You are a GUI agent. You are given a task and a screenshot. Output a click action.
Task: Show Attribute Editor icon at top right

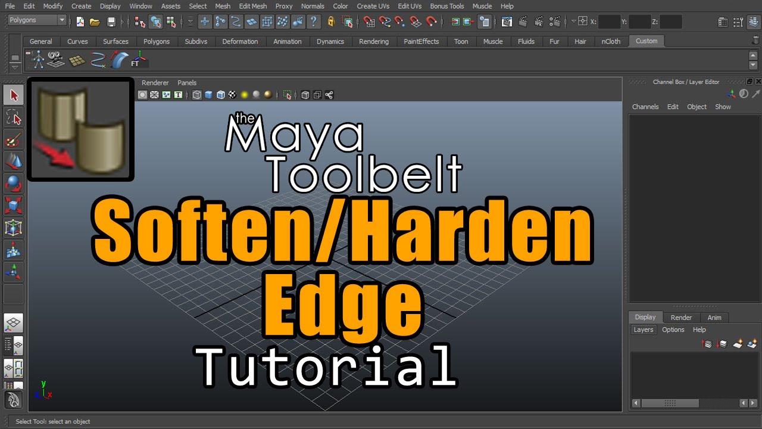coord(723,22)
